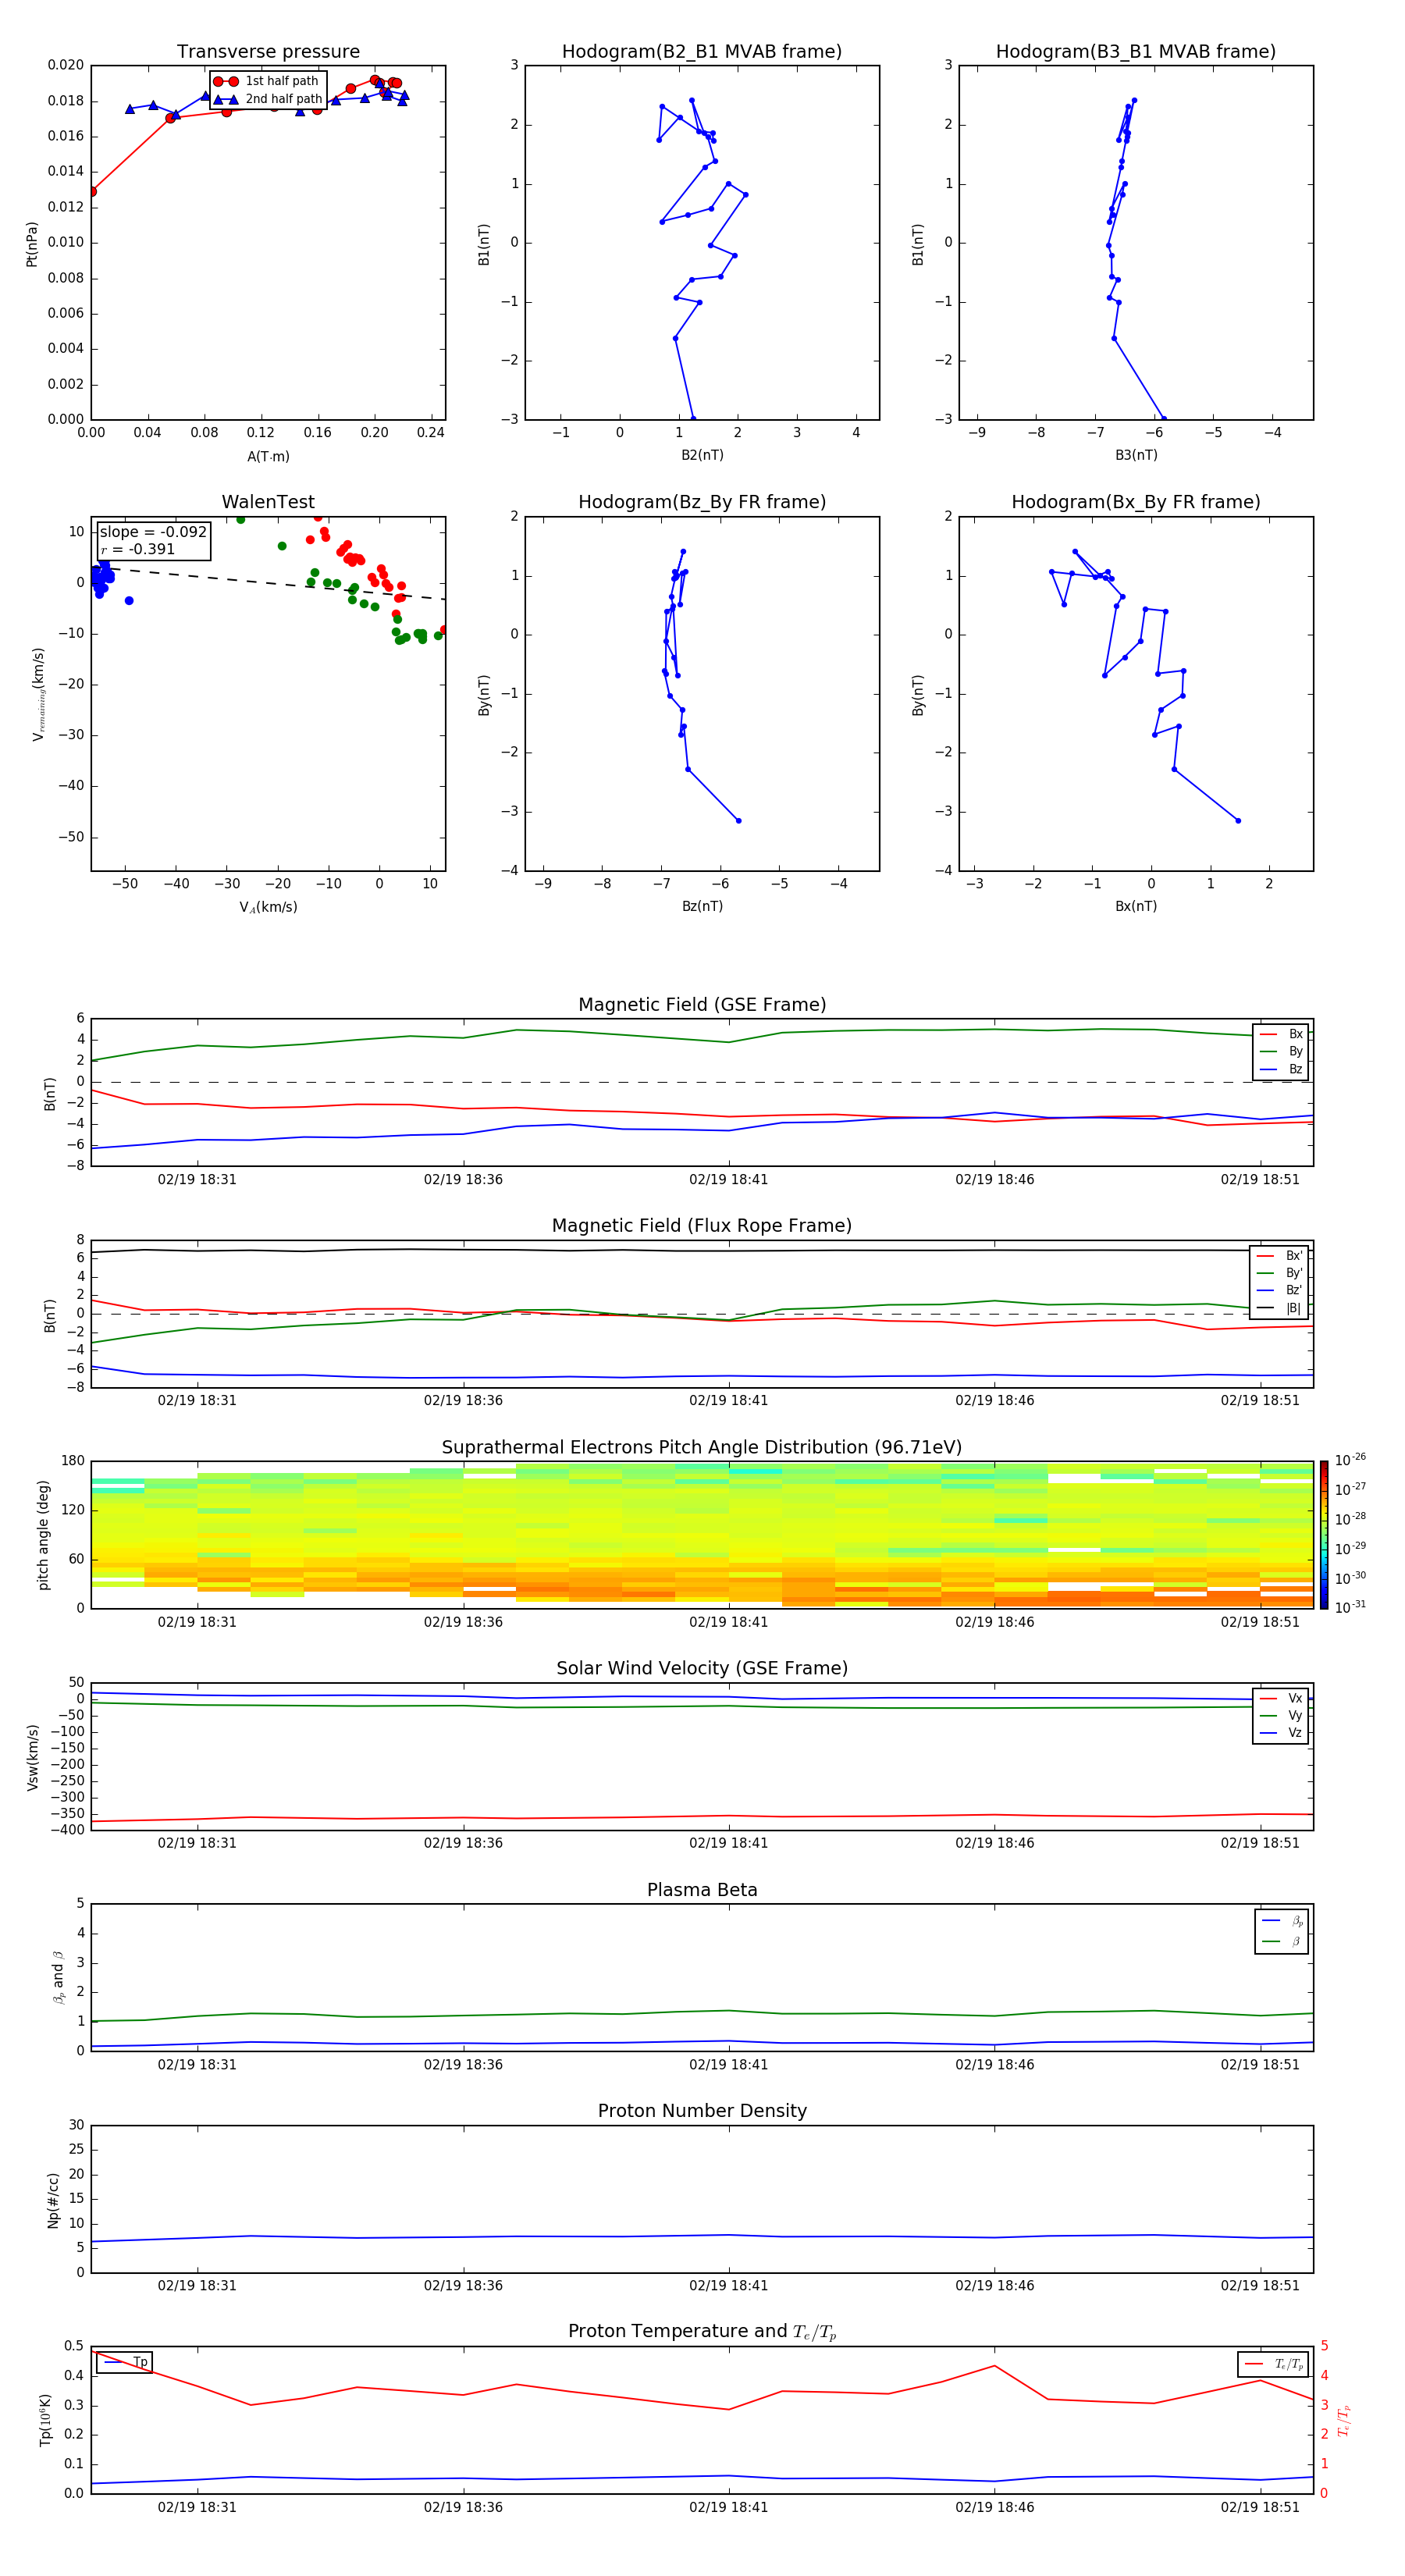Viewport: 1405px width, 2576px height.
Task: Click the "Bx(nT)" x-axis label
Action: pos(1136,906)
